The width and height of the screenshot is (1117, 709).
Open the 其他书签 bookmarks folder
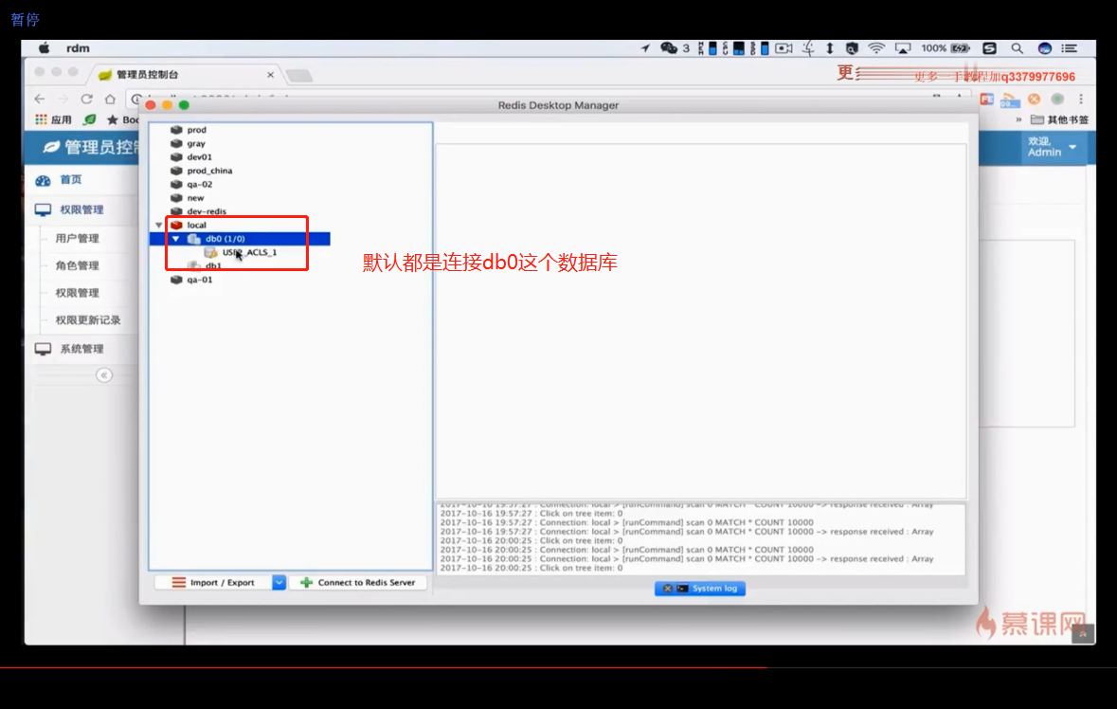(1059, 119)
